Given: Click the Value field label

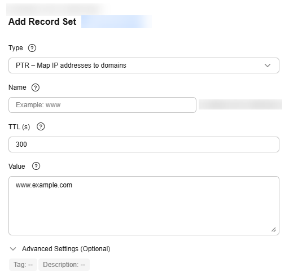Looking at the screenshot, I should coord(17,167).
